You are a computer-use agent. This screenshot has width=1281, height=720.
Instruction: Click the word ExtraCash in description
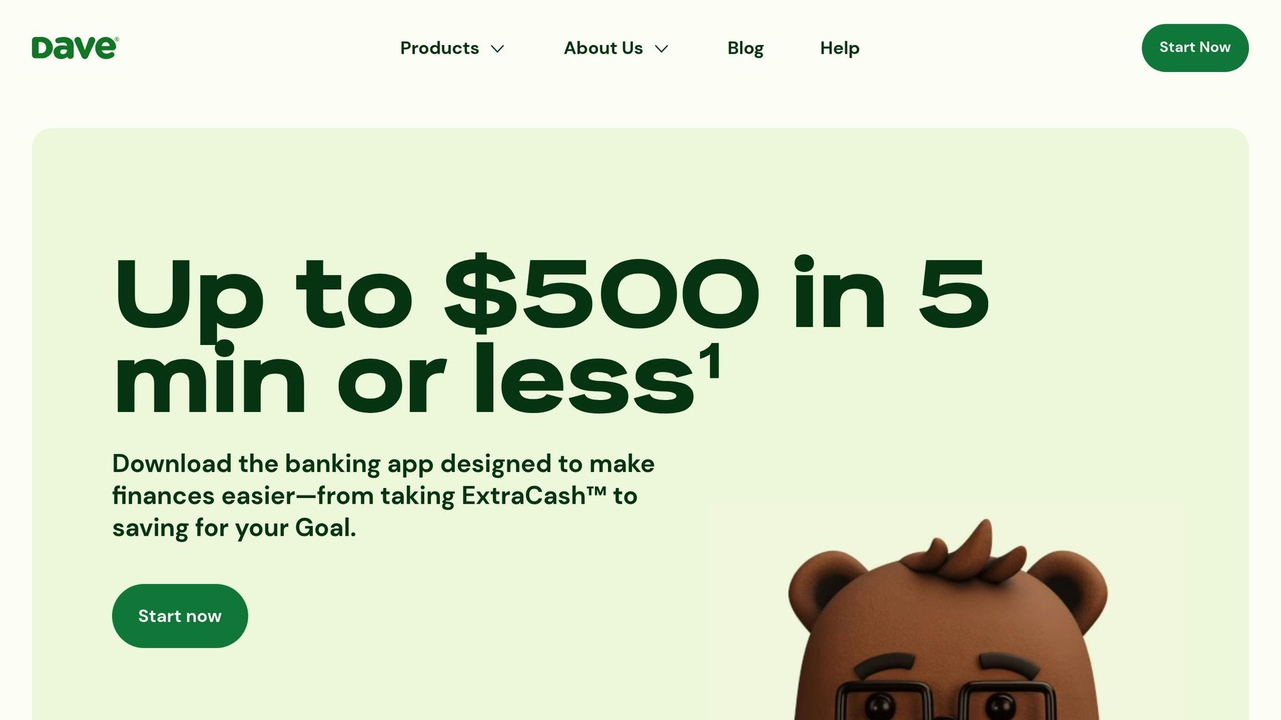[x=524, y=496]
